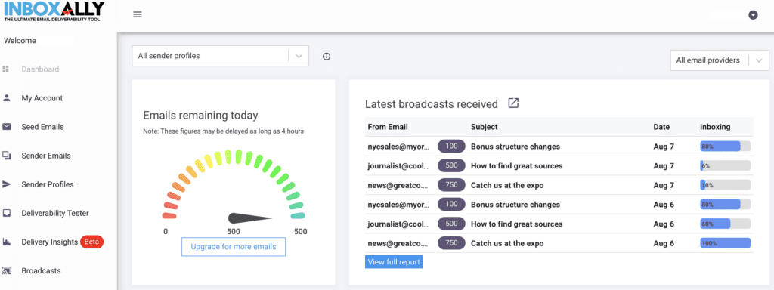Open the All sender profiles dropdown
The width and height of the screenshot is (774, 290).
click(x=220, y=56)
